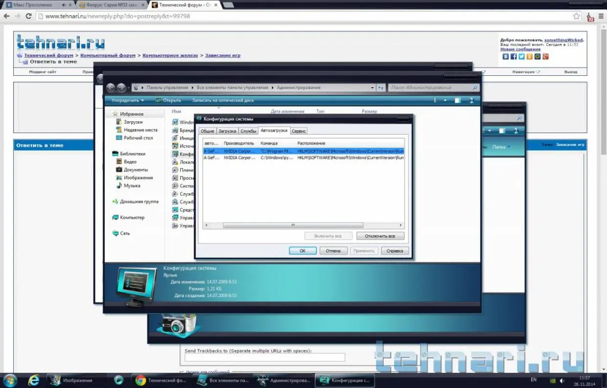Viewport: 607px width, 388px height.
Task: Click the change view icon in explorer toolbar
Action: click(x=435, y=100)
